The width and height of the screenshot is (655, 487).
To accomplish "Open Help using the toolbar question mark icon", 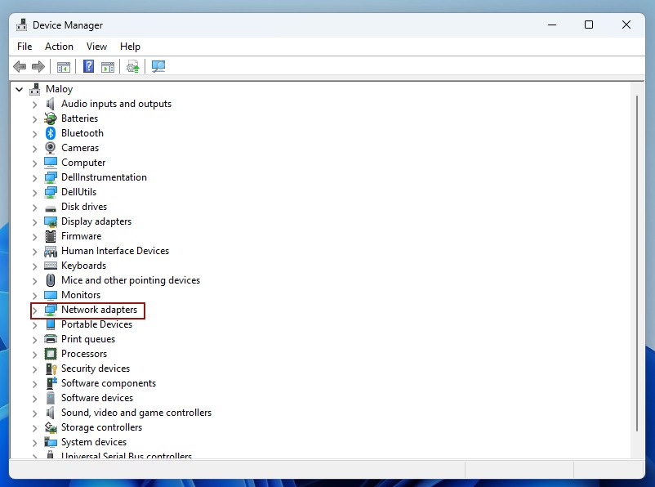I will [x=87, y=66].
